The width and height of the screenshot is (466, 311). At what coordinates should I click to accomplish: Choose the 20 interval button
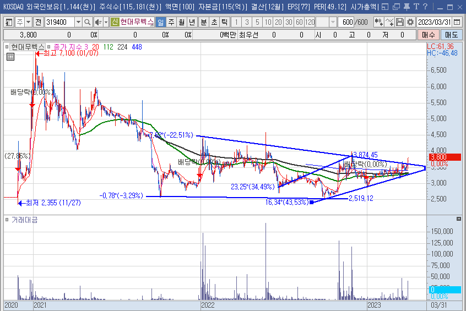278,22
